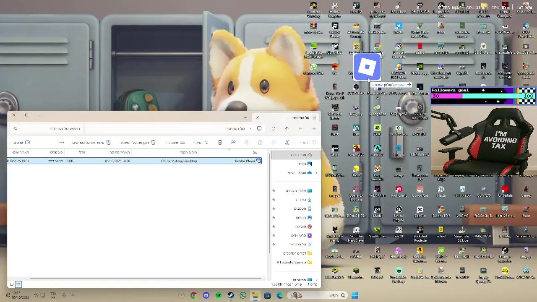Image resolution: width=537 pixels, height=302 pixels.
Task: Click the Delete trash icon in Explorer toolbar
Action: [x=220, y=143]
